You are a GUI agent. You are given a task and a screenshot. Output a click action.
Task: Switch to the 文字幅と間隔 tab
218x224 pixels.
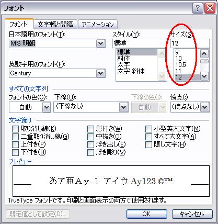55,24
